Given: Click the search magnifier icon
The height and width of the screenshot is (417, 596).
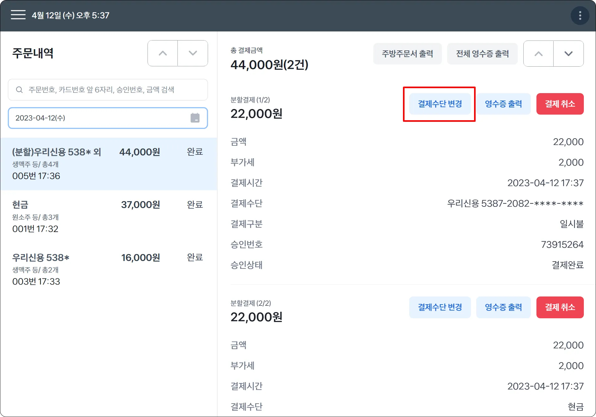Looking at the screenshot, I should 19,90.
